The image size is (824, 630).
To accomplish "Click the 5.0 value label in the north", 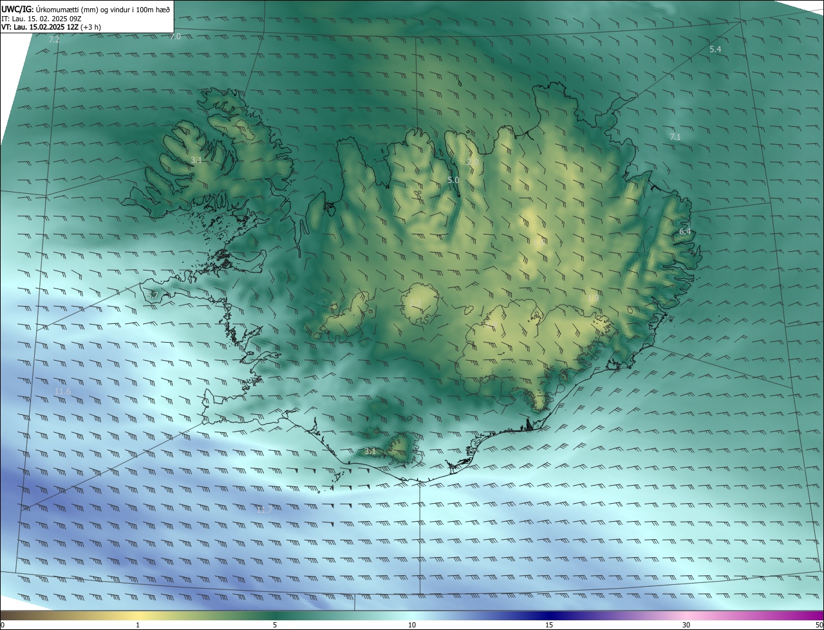I will click(x=453, y=180).
